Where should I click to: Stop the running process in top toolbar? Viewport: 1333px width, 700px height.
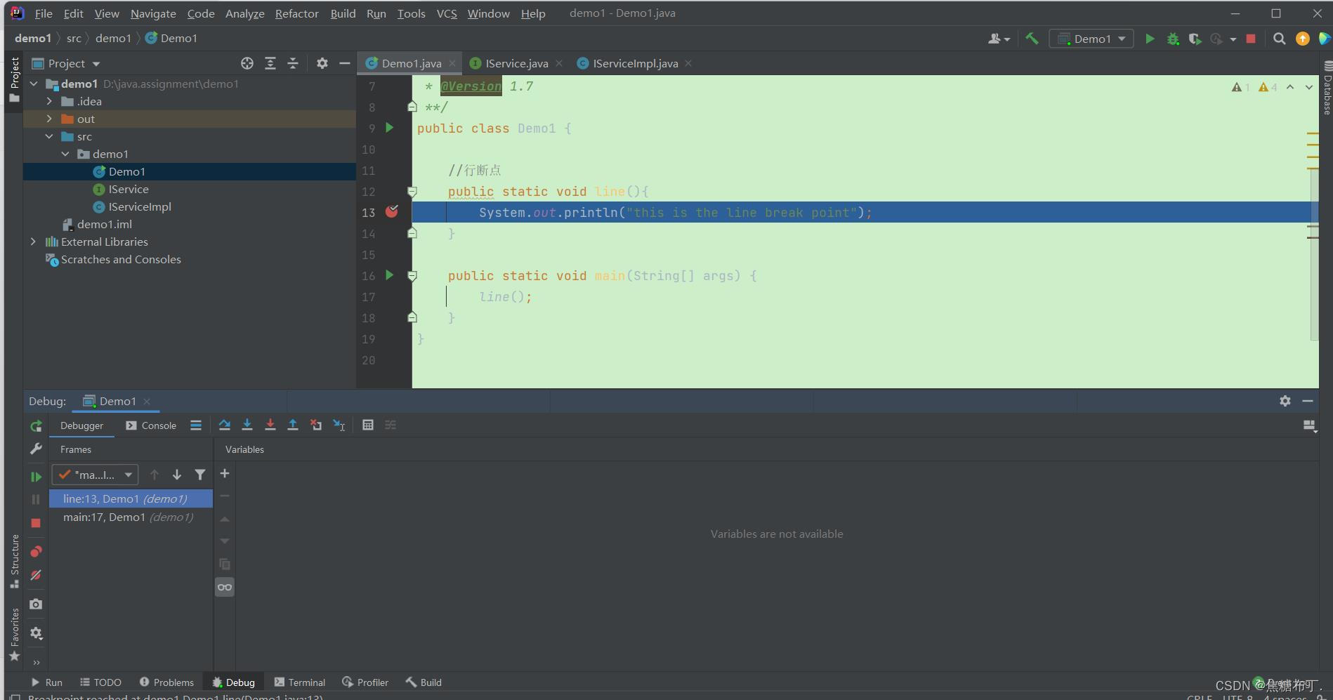(x=1251, y=39)
